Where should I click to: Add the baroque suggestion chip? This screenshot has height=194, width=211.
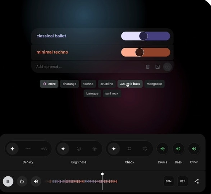coord(92,93)
